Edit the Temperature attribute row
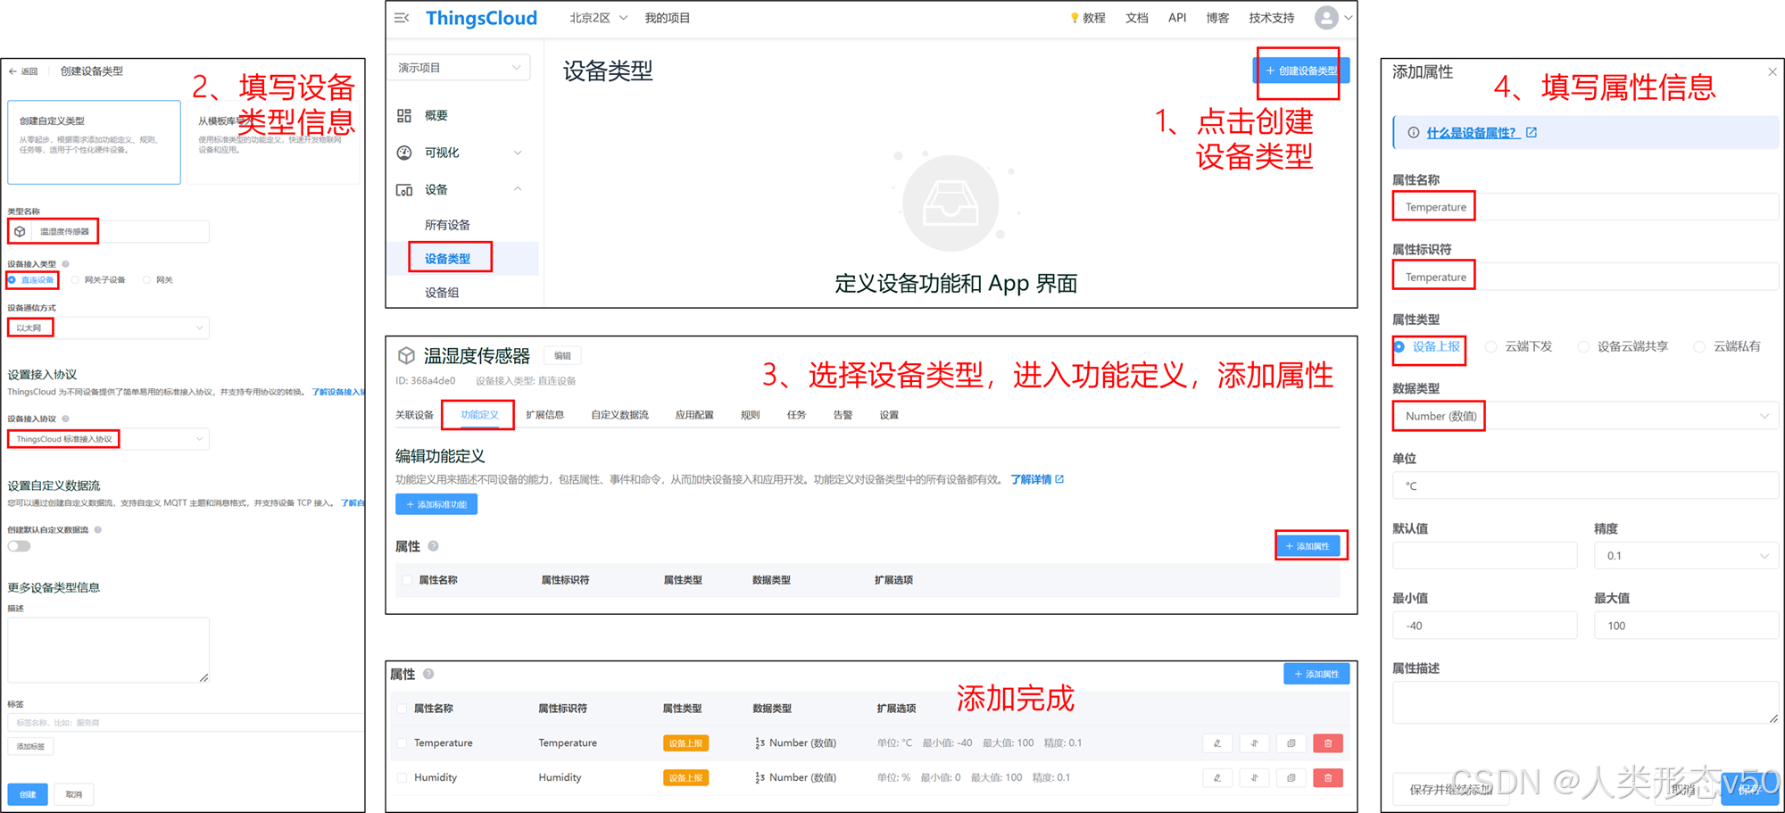Viewport: 1785px width, 813px height. 1217,743
